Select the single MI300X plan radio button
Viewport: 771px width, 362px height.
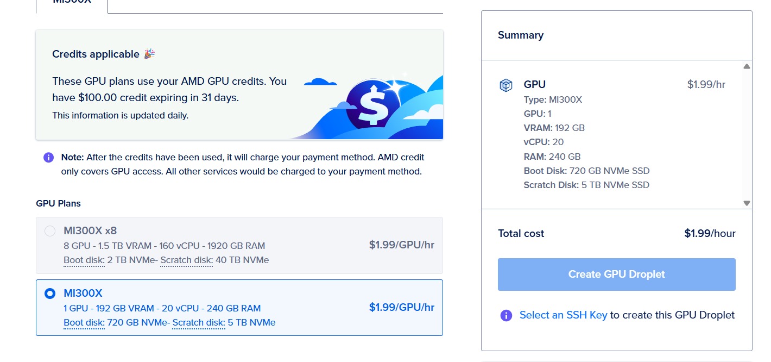(50, 294)
